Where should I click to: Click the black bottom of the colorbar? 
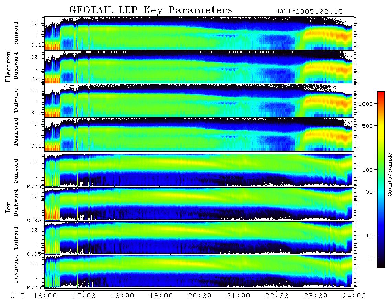pyautogui.click(x=381, y=265)
